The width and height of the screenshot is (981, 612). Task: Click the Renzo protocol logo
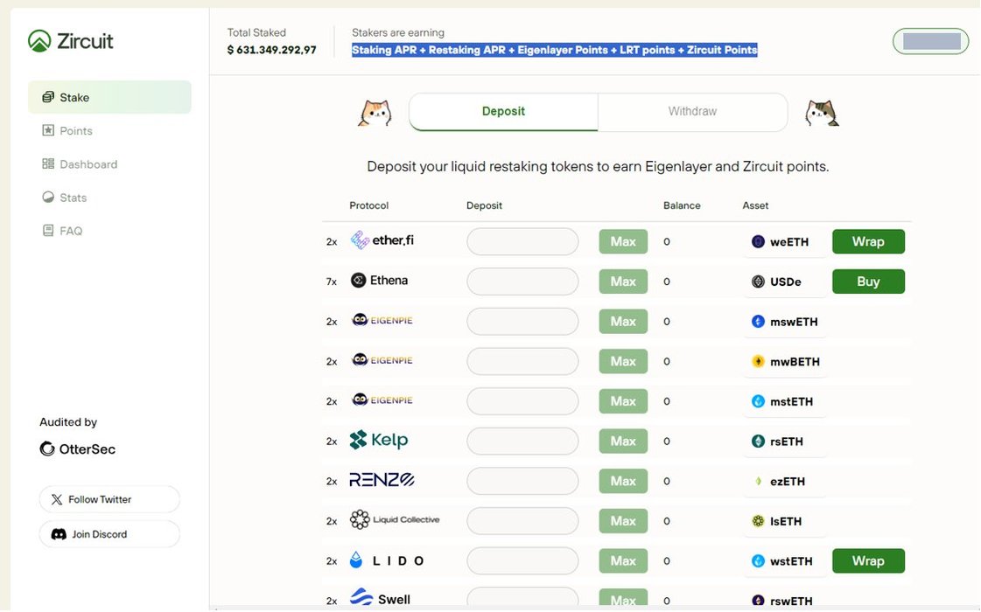click(382, 480)
